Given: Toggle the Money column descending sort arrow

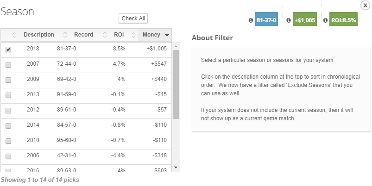Looking at the screenshot, I should pyautogui.click(x=167, y=35).
